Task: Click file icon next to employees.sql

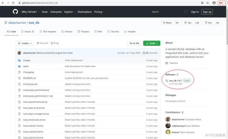Action: point(19,84)
